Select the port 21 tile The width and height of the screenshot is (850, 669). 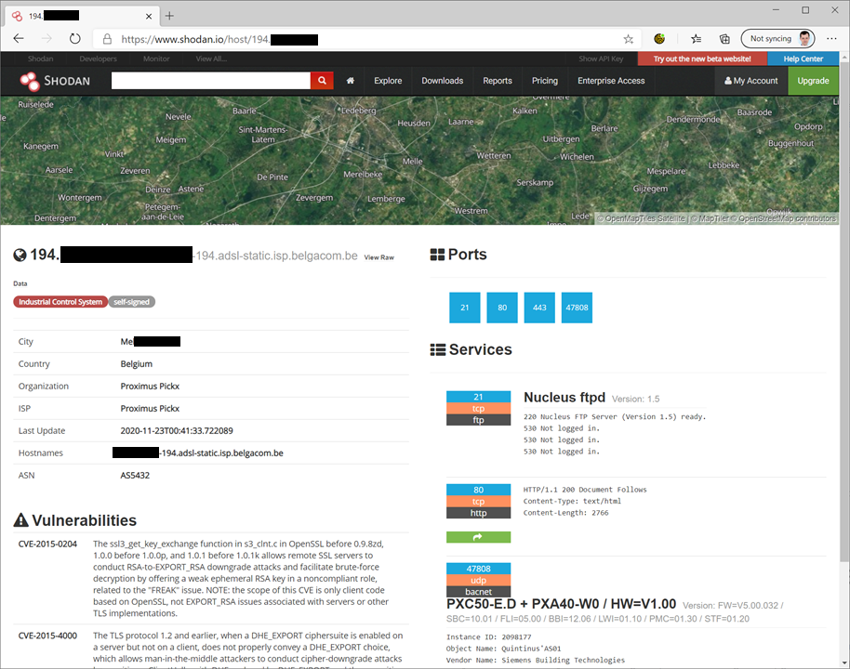coord(465,308)
